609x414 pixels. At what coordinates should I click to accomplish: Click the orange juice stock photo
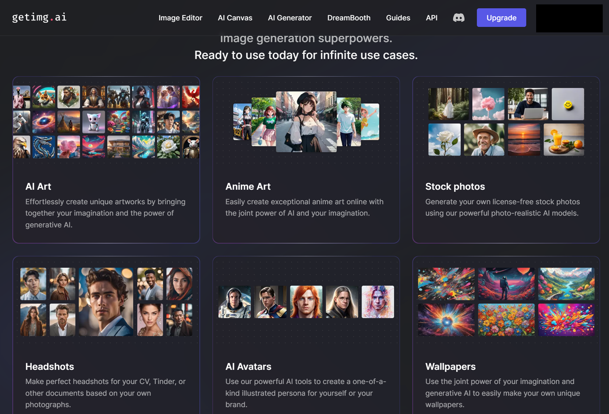[x=564, y=139]
